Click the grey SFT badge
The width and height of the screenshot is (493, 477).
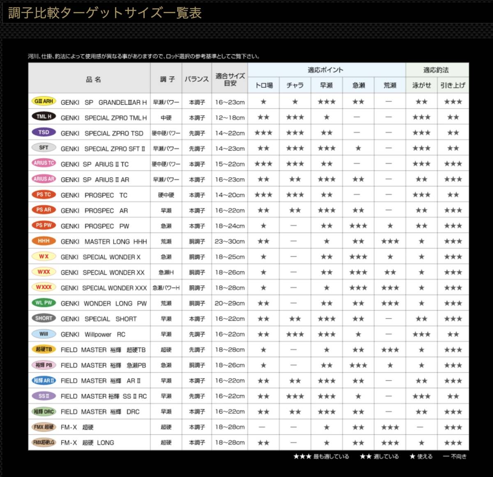pos(44,147)
